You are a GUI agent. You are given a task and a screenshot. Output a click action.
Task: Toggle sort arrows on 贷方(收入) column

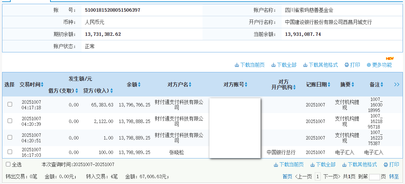pyautogui.click(x=112, y=91)
